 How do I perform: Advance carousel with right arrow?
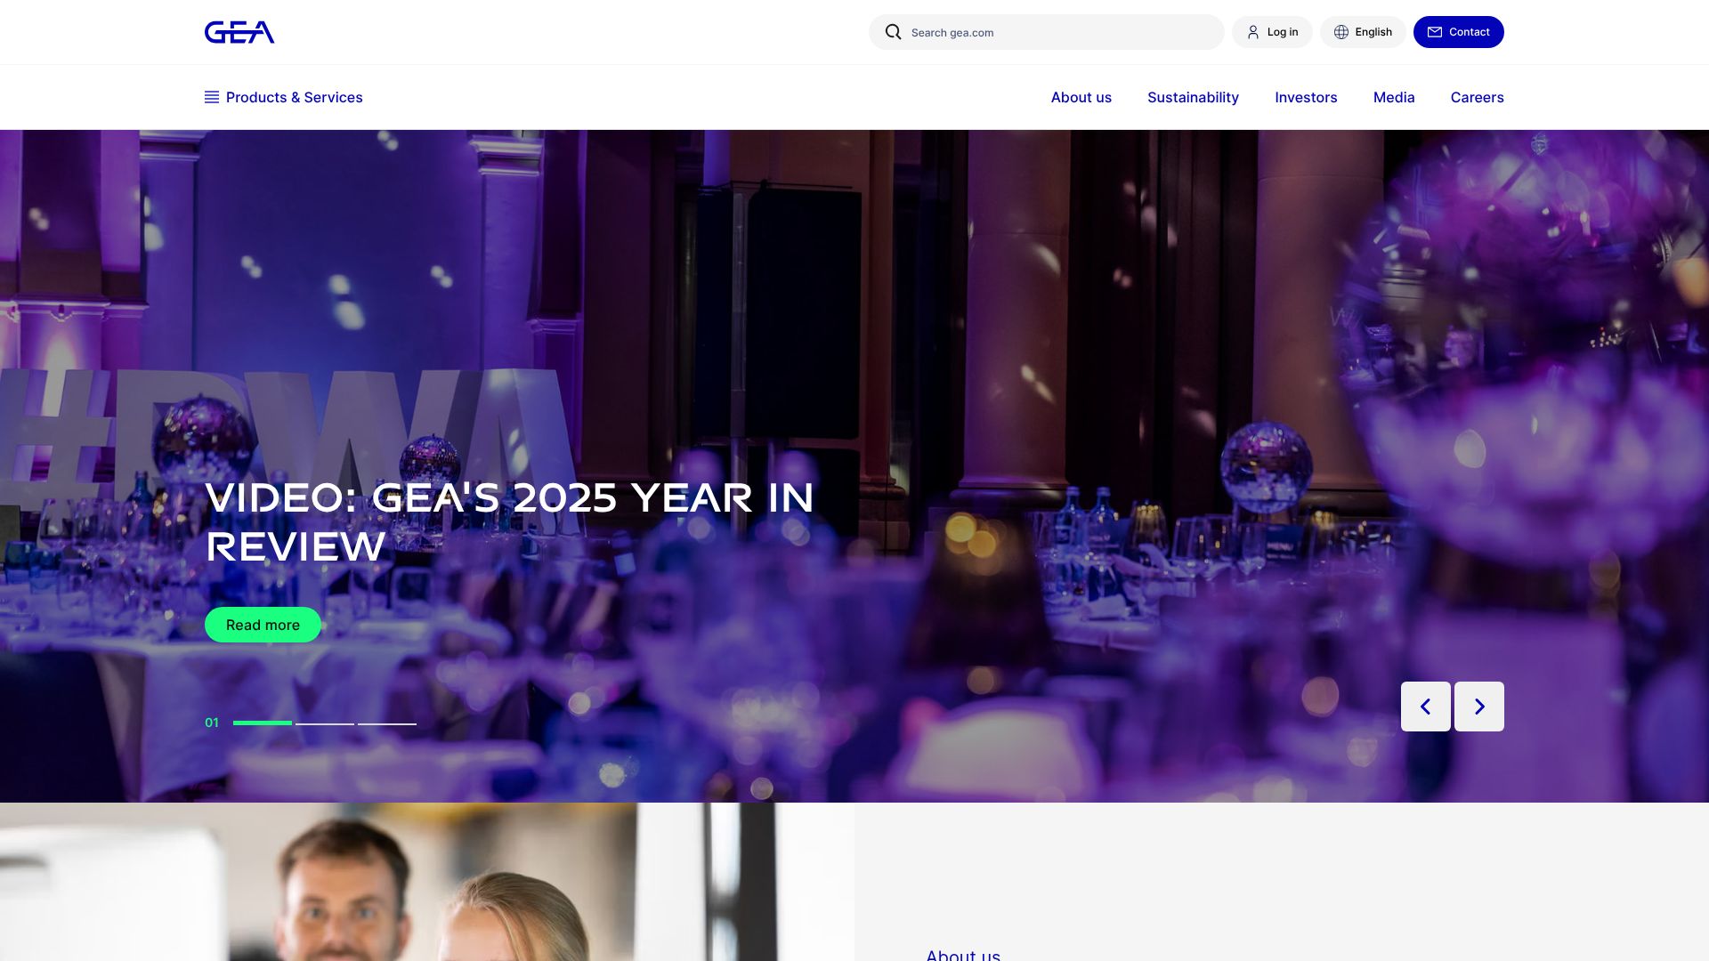(x=1479, y=707)
